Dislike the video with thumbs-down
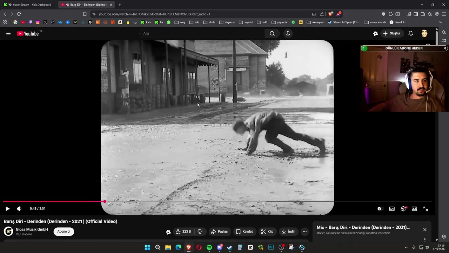The height and width of the screenshot is (253, 449). (x=200, y=232)
